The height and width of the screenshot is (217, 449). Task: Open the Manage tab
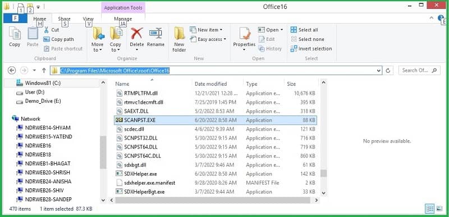(123, 19)
